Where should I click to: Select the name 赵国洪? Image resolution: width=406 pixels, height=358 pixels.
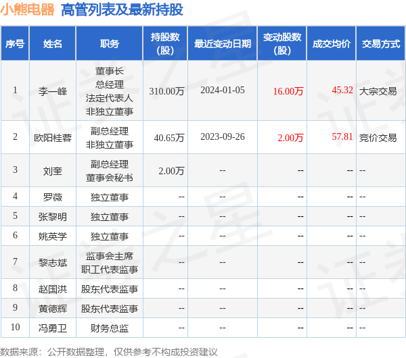(x=53, y=288)
